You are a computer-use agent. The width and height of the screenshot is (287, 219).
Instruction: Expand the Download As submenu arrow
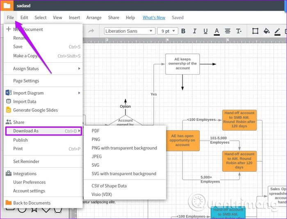[79, 131]
